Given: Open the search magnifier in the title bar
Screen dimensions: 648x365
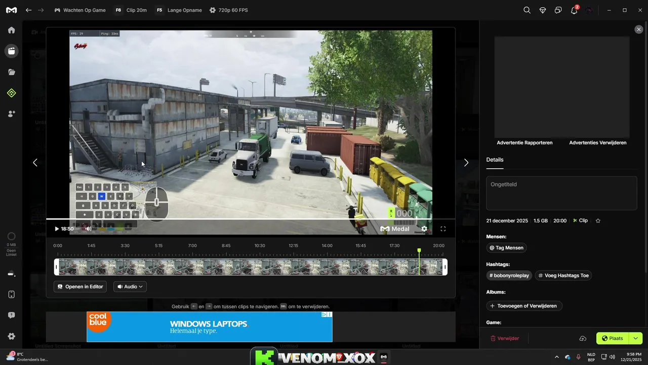Looking at the screenshot, I should [527, 10].
